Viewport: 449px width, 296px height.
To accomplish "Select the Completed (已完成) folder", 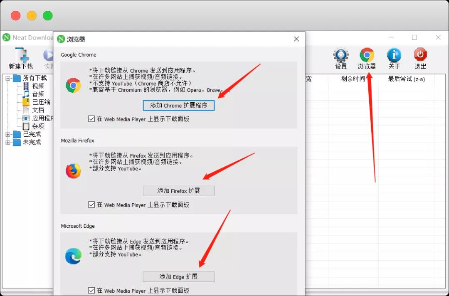I will (32, 134).
